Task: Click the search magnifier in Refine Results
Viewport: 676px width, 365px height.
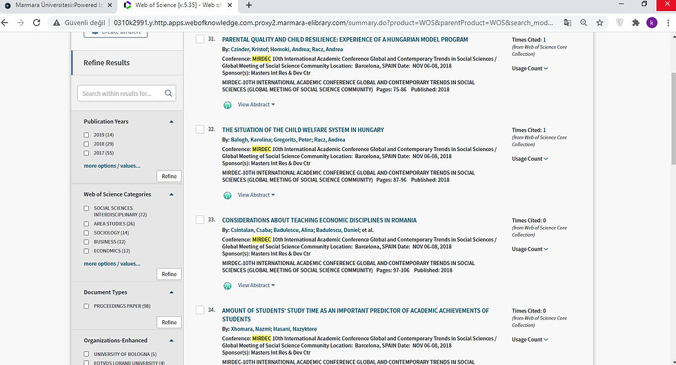Action: [168, 93]
